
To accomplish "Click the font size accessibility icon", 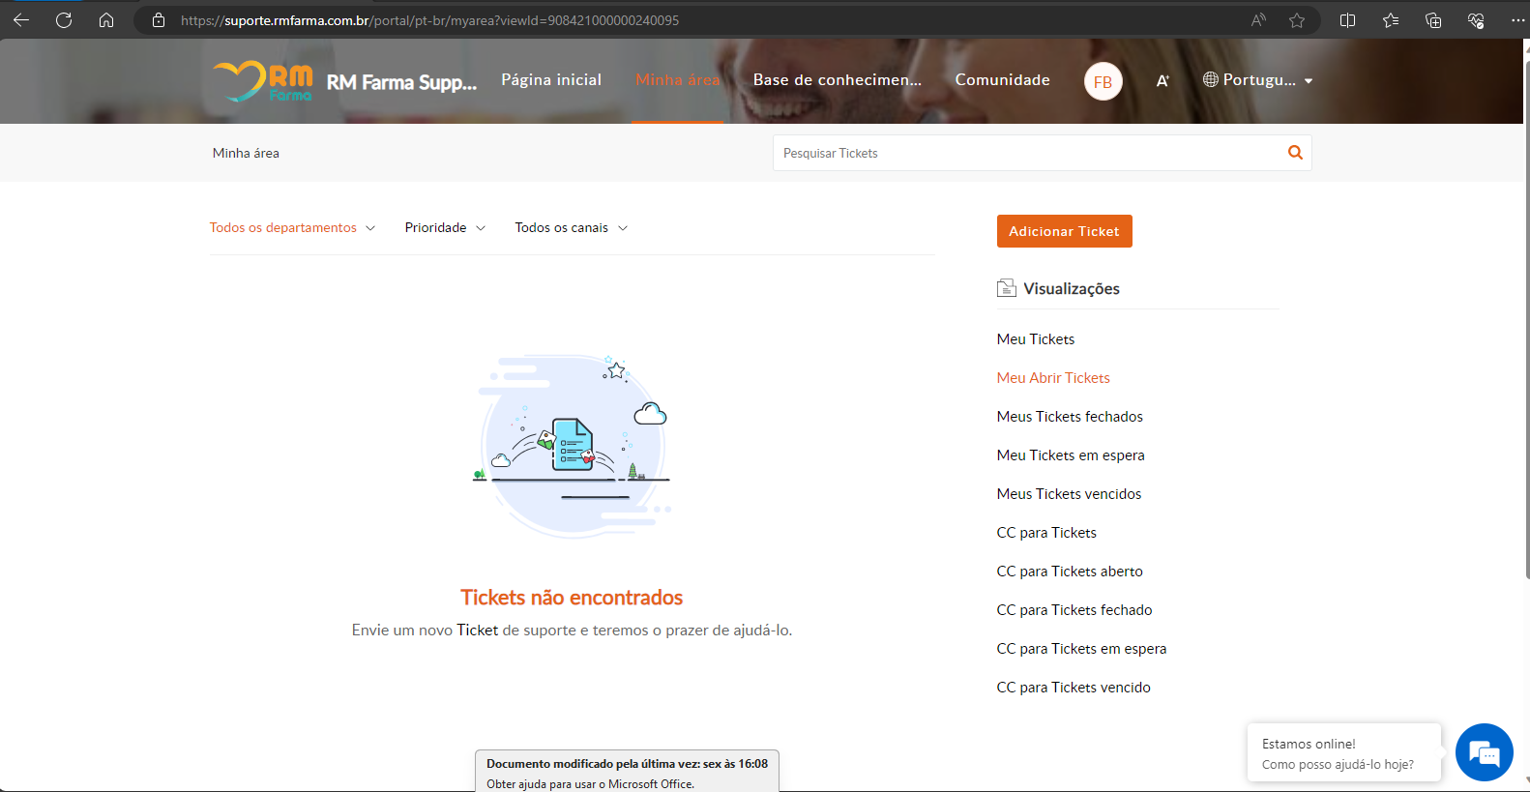I will click(x=1162, y=81).
